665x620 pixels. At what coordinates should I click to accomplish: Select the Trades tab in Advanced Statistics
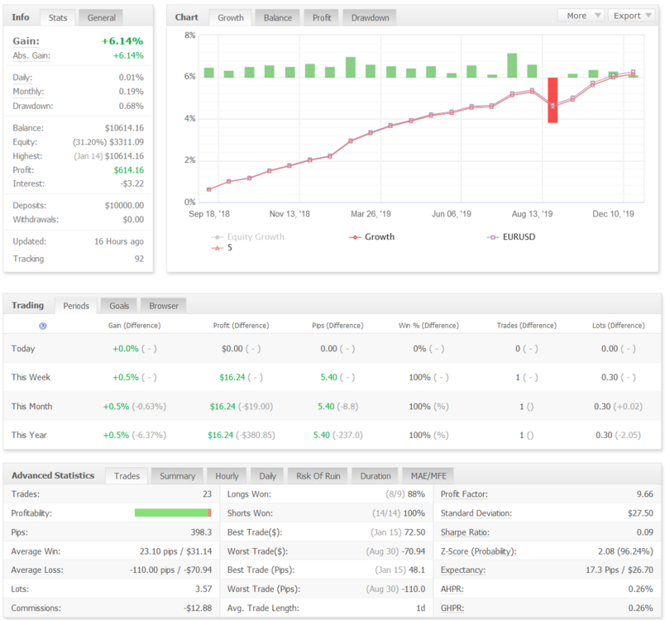[x=127, y=476]
